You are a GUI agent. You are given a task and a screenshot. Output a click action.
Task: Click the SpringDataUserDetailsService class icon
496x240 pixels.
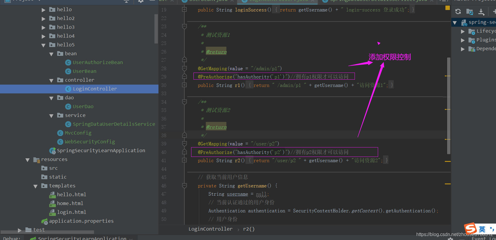68,124
